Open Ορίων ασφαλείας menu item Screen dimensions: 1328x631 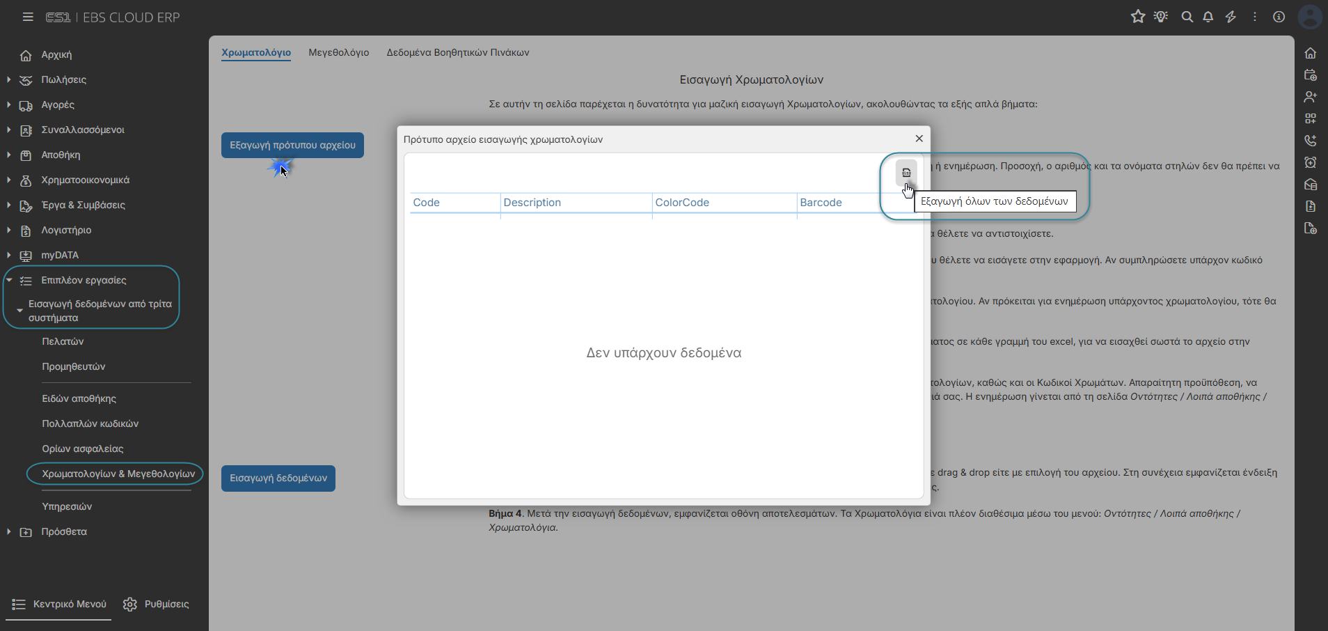pyautogui.click(x=83, y=449)
